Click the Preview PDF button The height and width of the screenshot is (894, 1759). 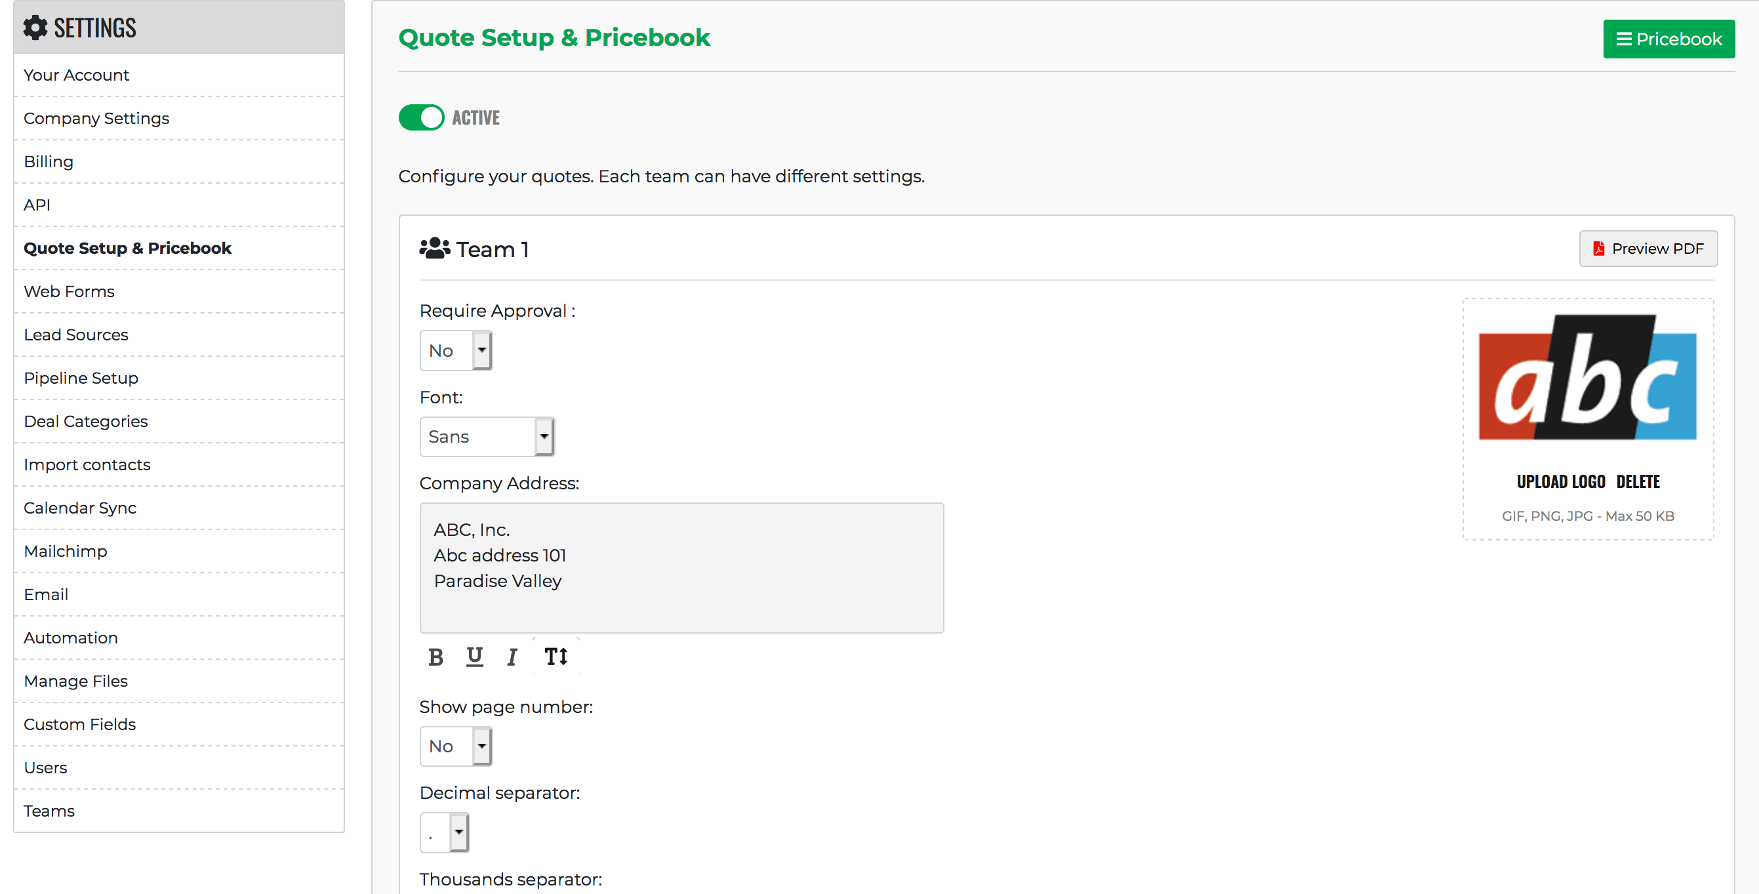(x=1648, y=249)
